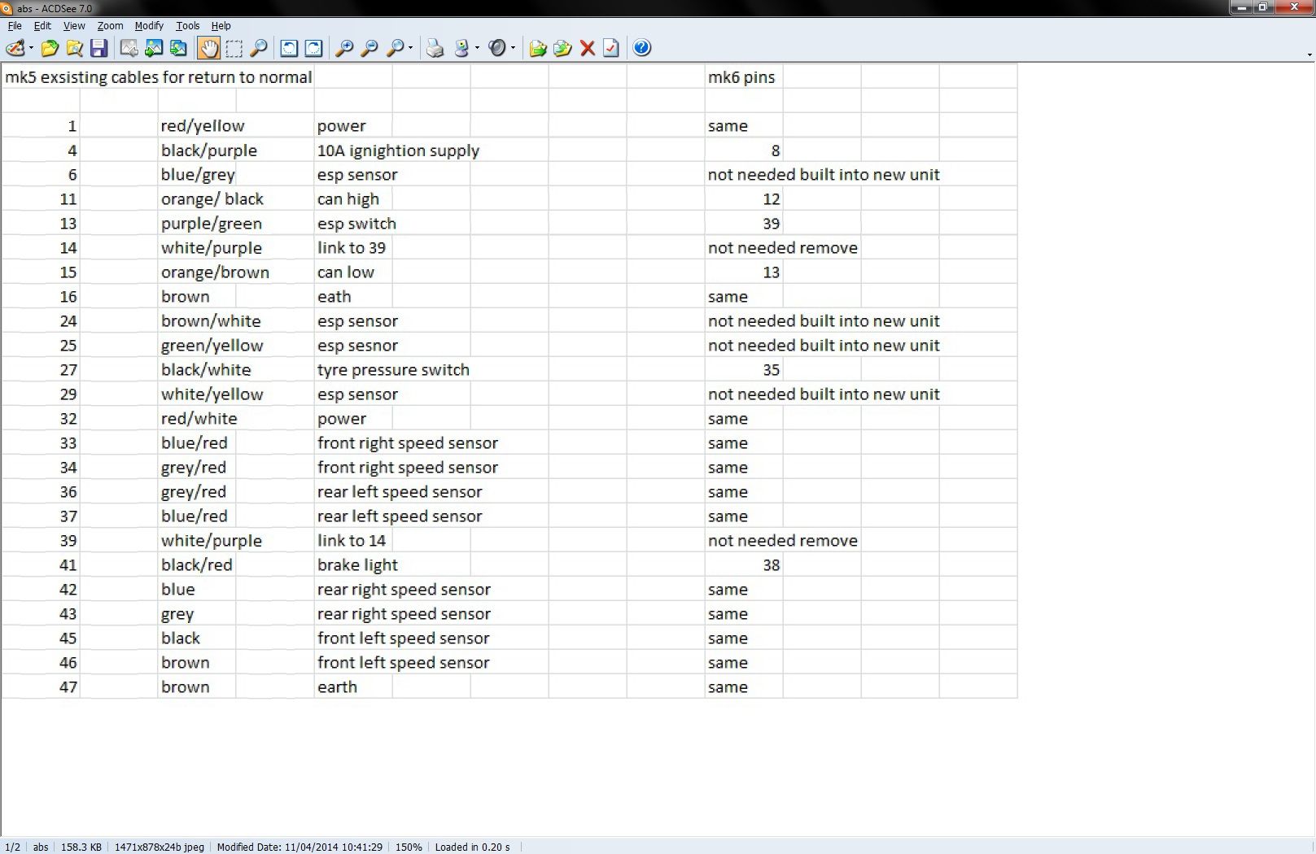Open the Tools menu
The width and height of the screenshot is (1316, 854).
tap(187, 26)
